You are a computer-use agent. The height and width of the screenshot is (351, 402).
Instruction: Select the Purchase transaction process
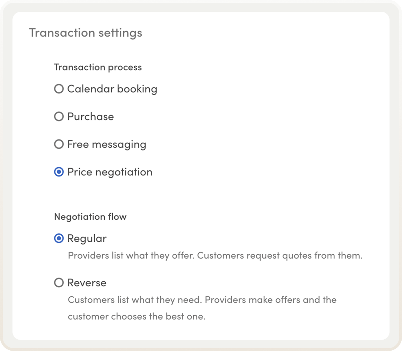(59, 117)
